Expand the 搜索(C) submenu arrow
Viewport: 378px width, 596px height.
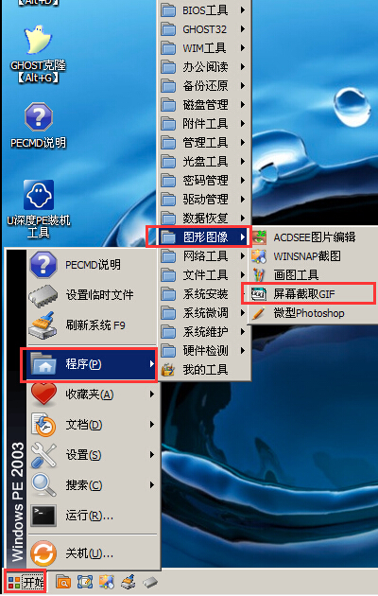(x=152, y=485)
